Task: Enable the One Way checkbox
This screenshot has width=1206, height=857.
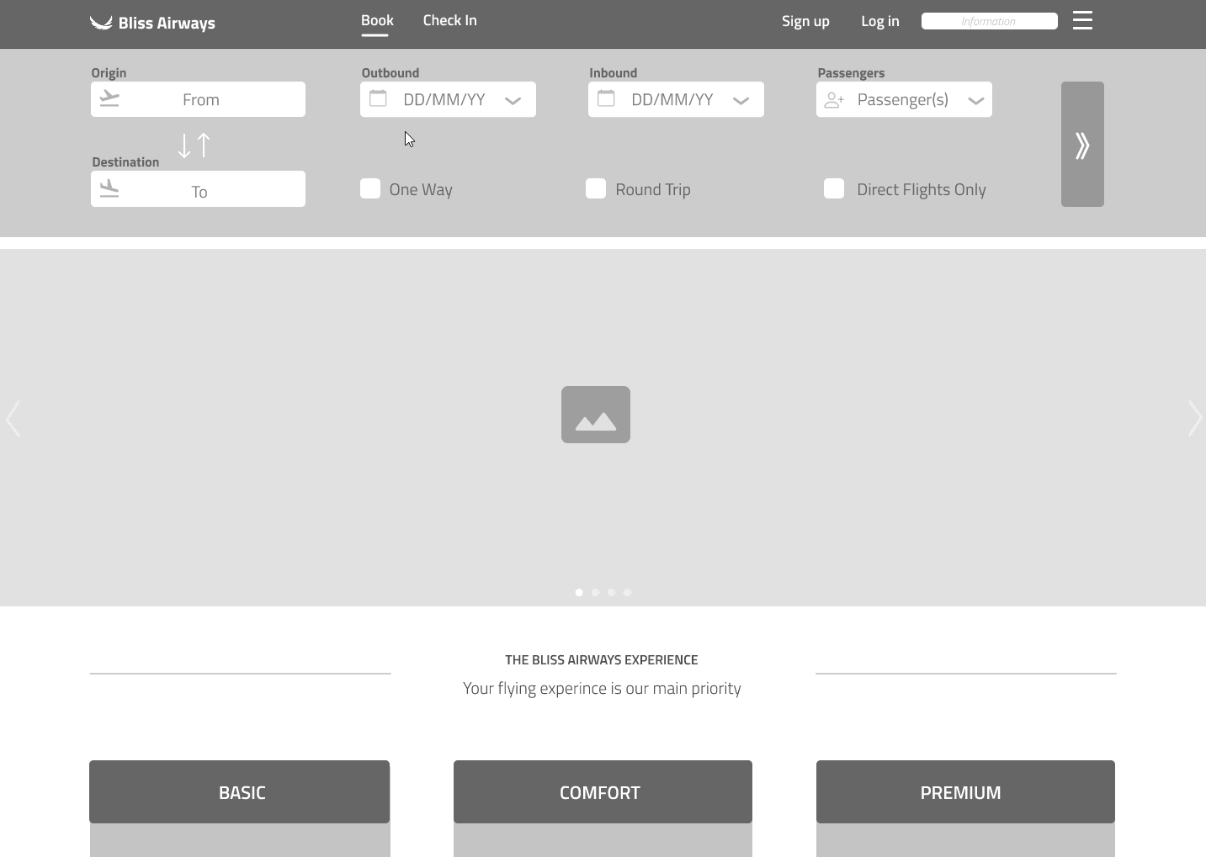Action: click(370, 188)
